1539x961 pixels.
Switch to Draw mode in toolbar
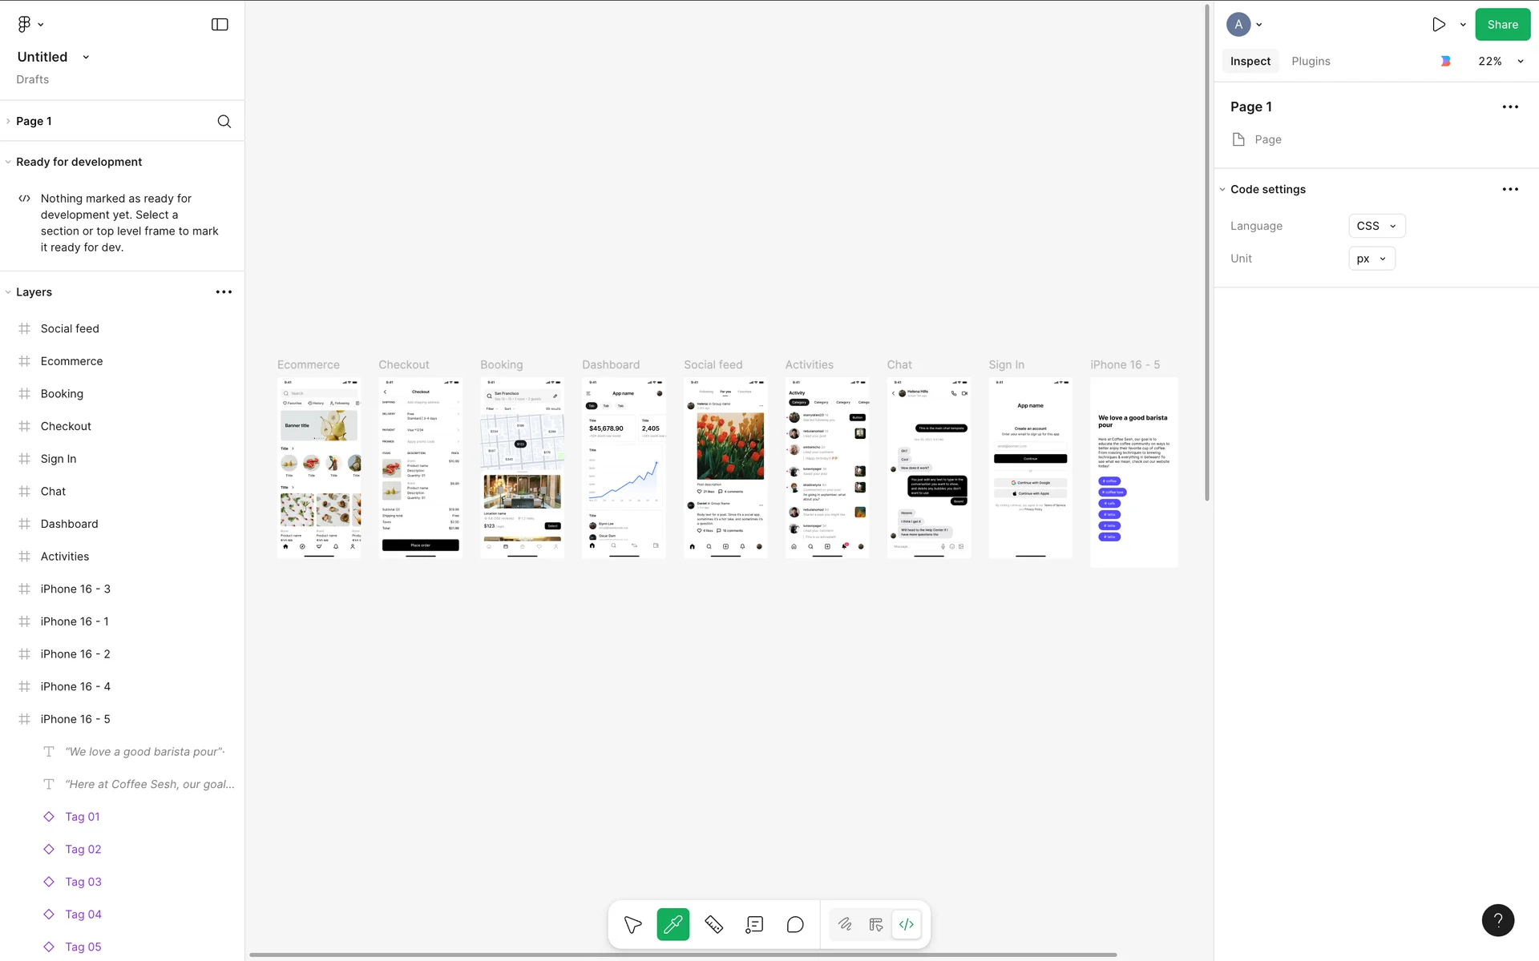[x=845, y=925]
